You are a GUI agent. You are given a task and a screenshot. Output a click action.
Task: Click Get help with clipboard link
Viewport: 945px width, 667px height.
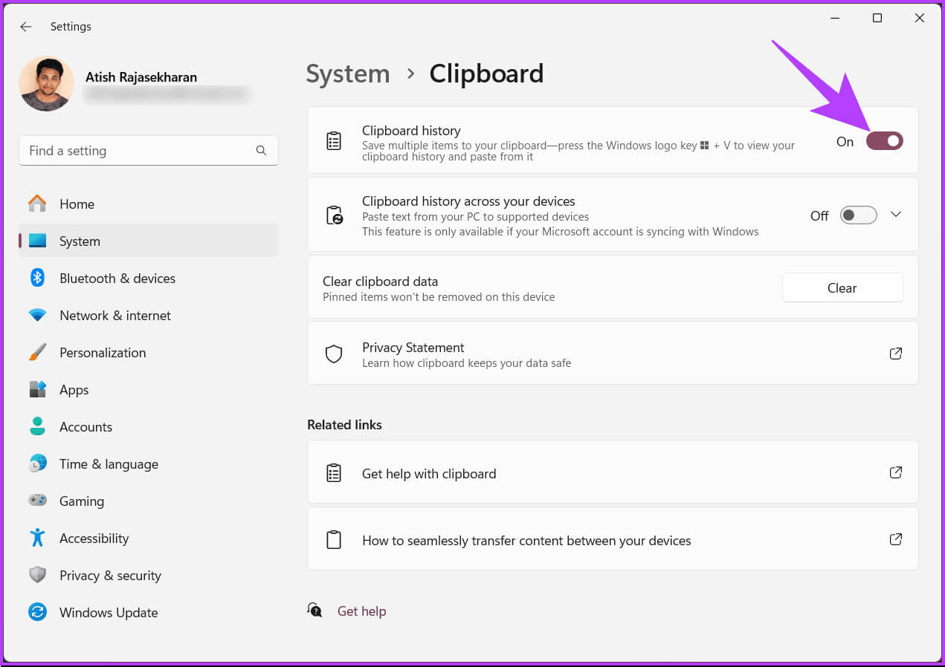tap(613, 472)
